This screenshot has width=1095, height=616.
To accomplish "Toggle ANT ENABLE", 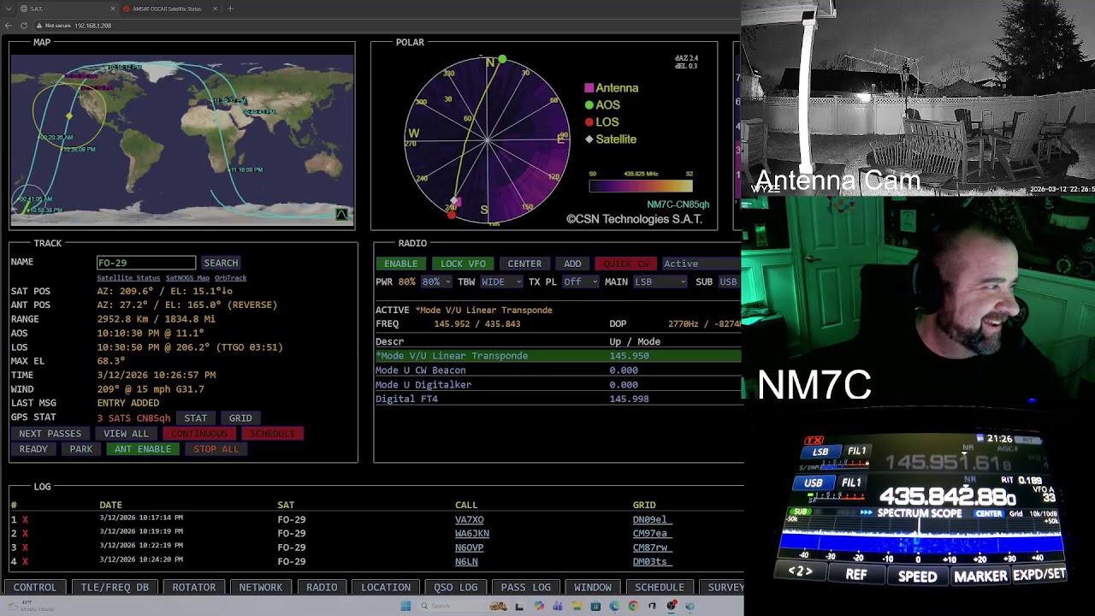I will pos(143,449).
